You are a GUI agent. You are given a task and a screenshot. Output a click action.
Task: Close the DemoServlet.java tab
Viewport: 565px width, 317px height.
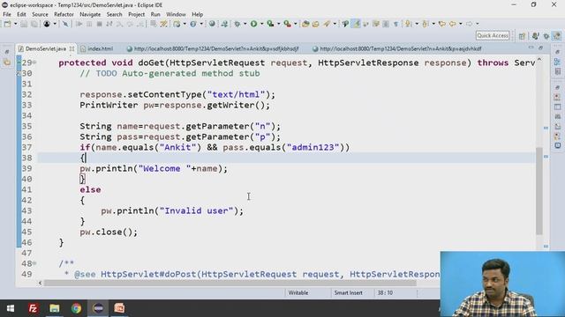[x=72, y=48]
